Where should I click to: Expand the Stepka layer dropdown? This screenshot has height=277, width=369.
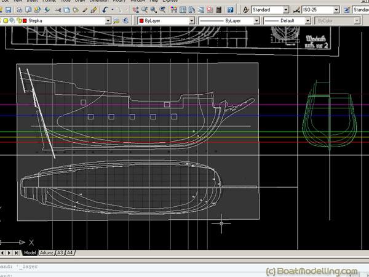pos(108,21)
